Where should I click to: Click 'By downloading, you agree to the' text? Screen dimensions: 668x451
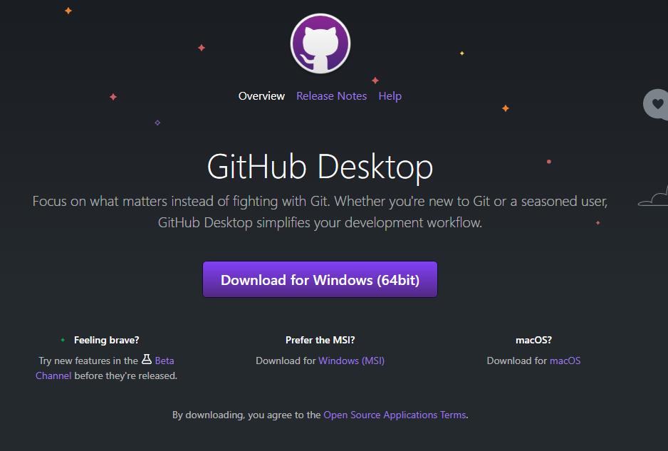(246, 415)
